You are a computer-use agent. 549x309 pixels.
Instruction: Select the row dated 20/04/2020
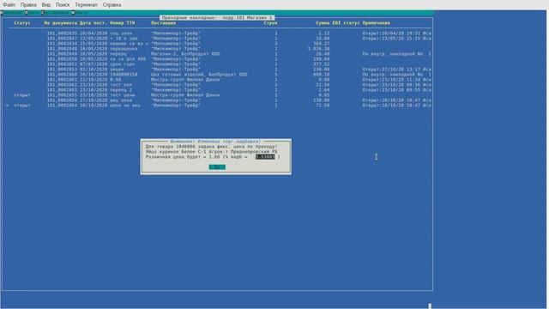220,33
